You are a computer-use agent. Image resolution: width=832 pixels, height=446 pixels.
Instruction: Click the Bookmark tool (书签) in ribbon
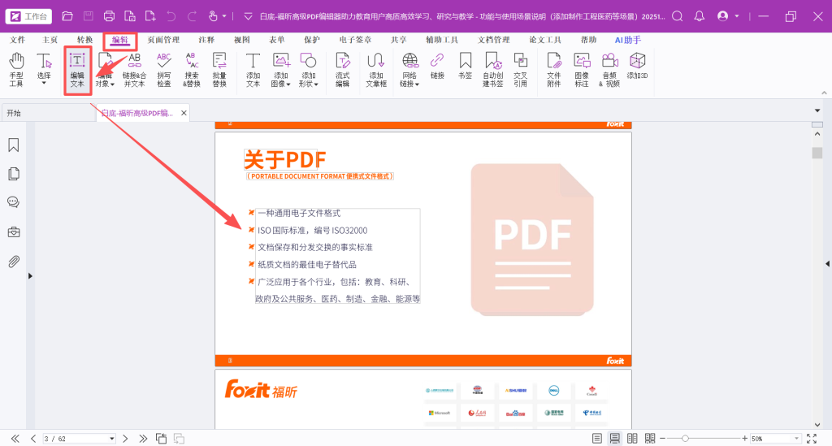(x=466, y=66)
